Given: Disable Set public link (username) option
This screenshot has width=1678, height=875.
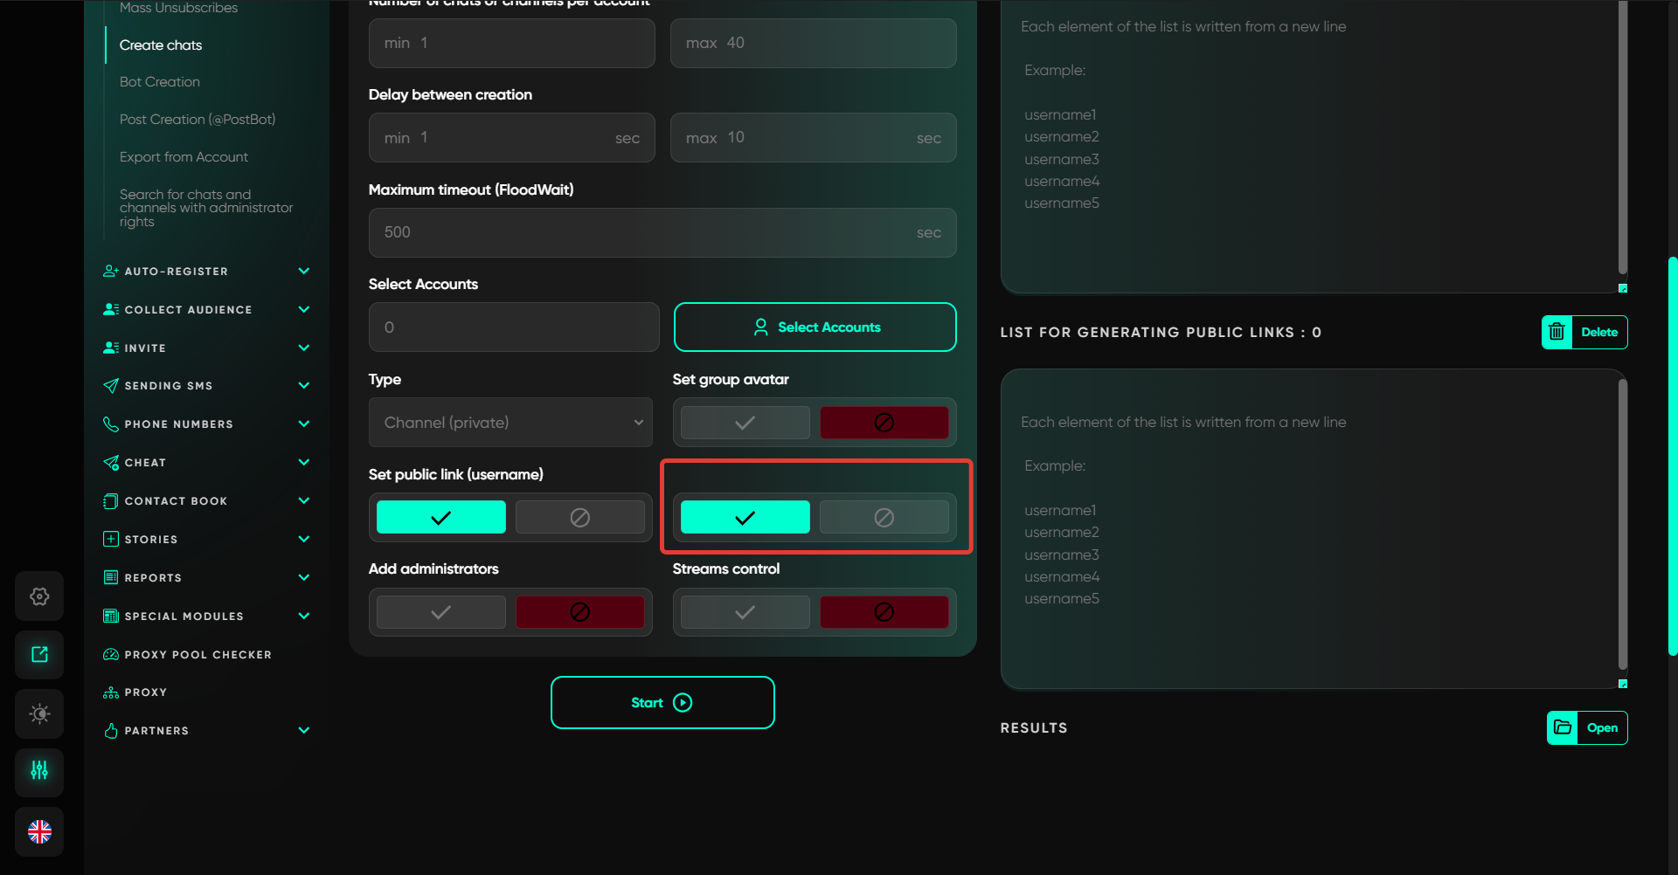Looking at the screenshot, I should (579, 518).
